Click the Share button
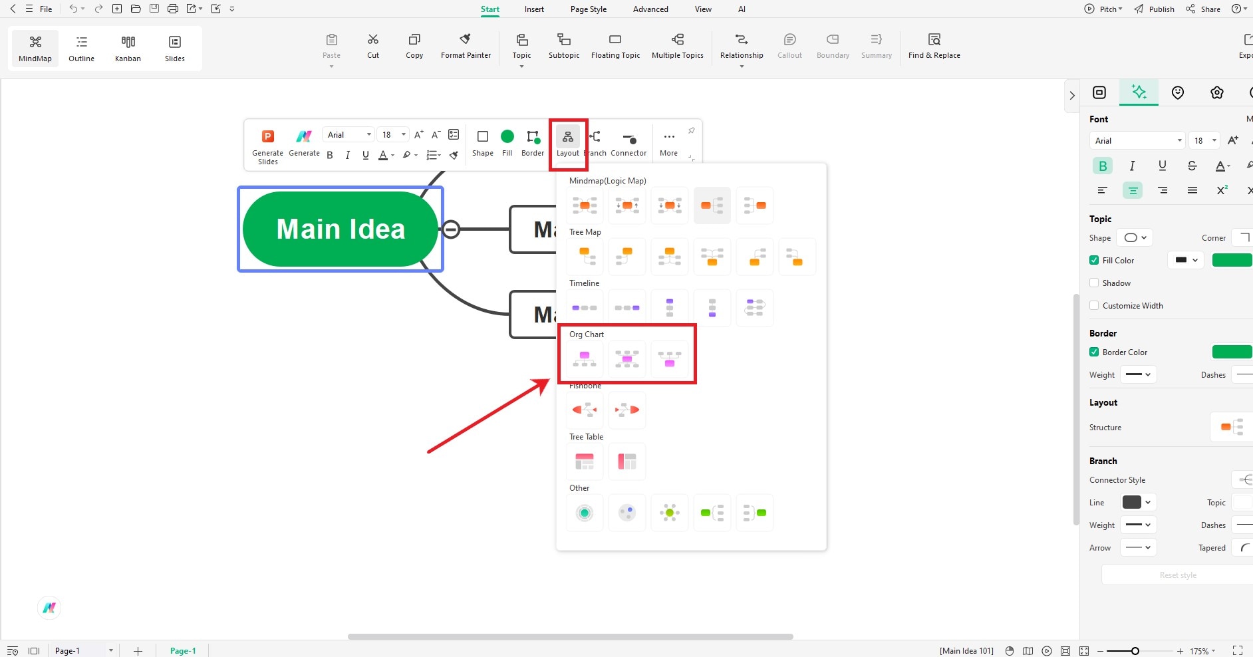The width and height of the screenshot is (1253, 657). click(1203, 9)
